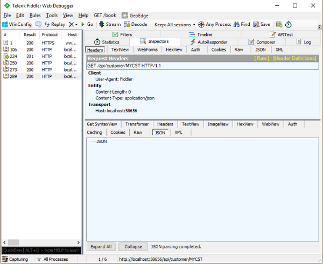Open the comment speech bubble icon

coord(38,24)
